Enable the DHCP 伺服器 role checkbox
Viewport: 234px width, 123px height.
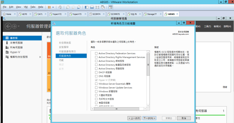pos(96,72)
